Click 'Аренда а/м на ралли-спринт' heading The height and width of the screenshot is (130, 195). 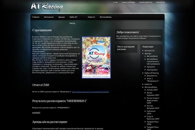(x=50, y=122)
